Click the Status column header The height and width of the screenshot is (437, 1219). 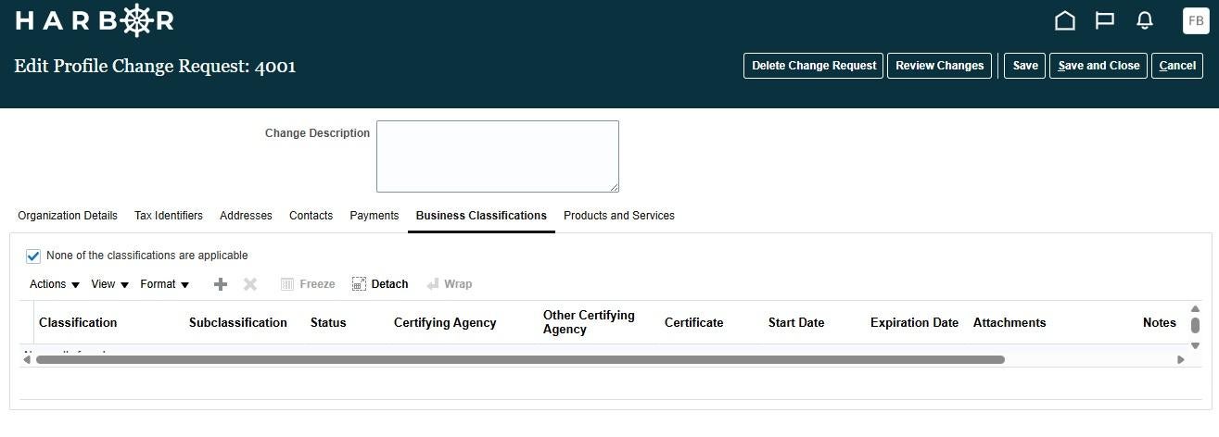point(328,322)
